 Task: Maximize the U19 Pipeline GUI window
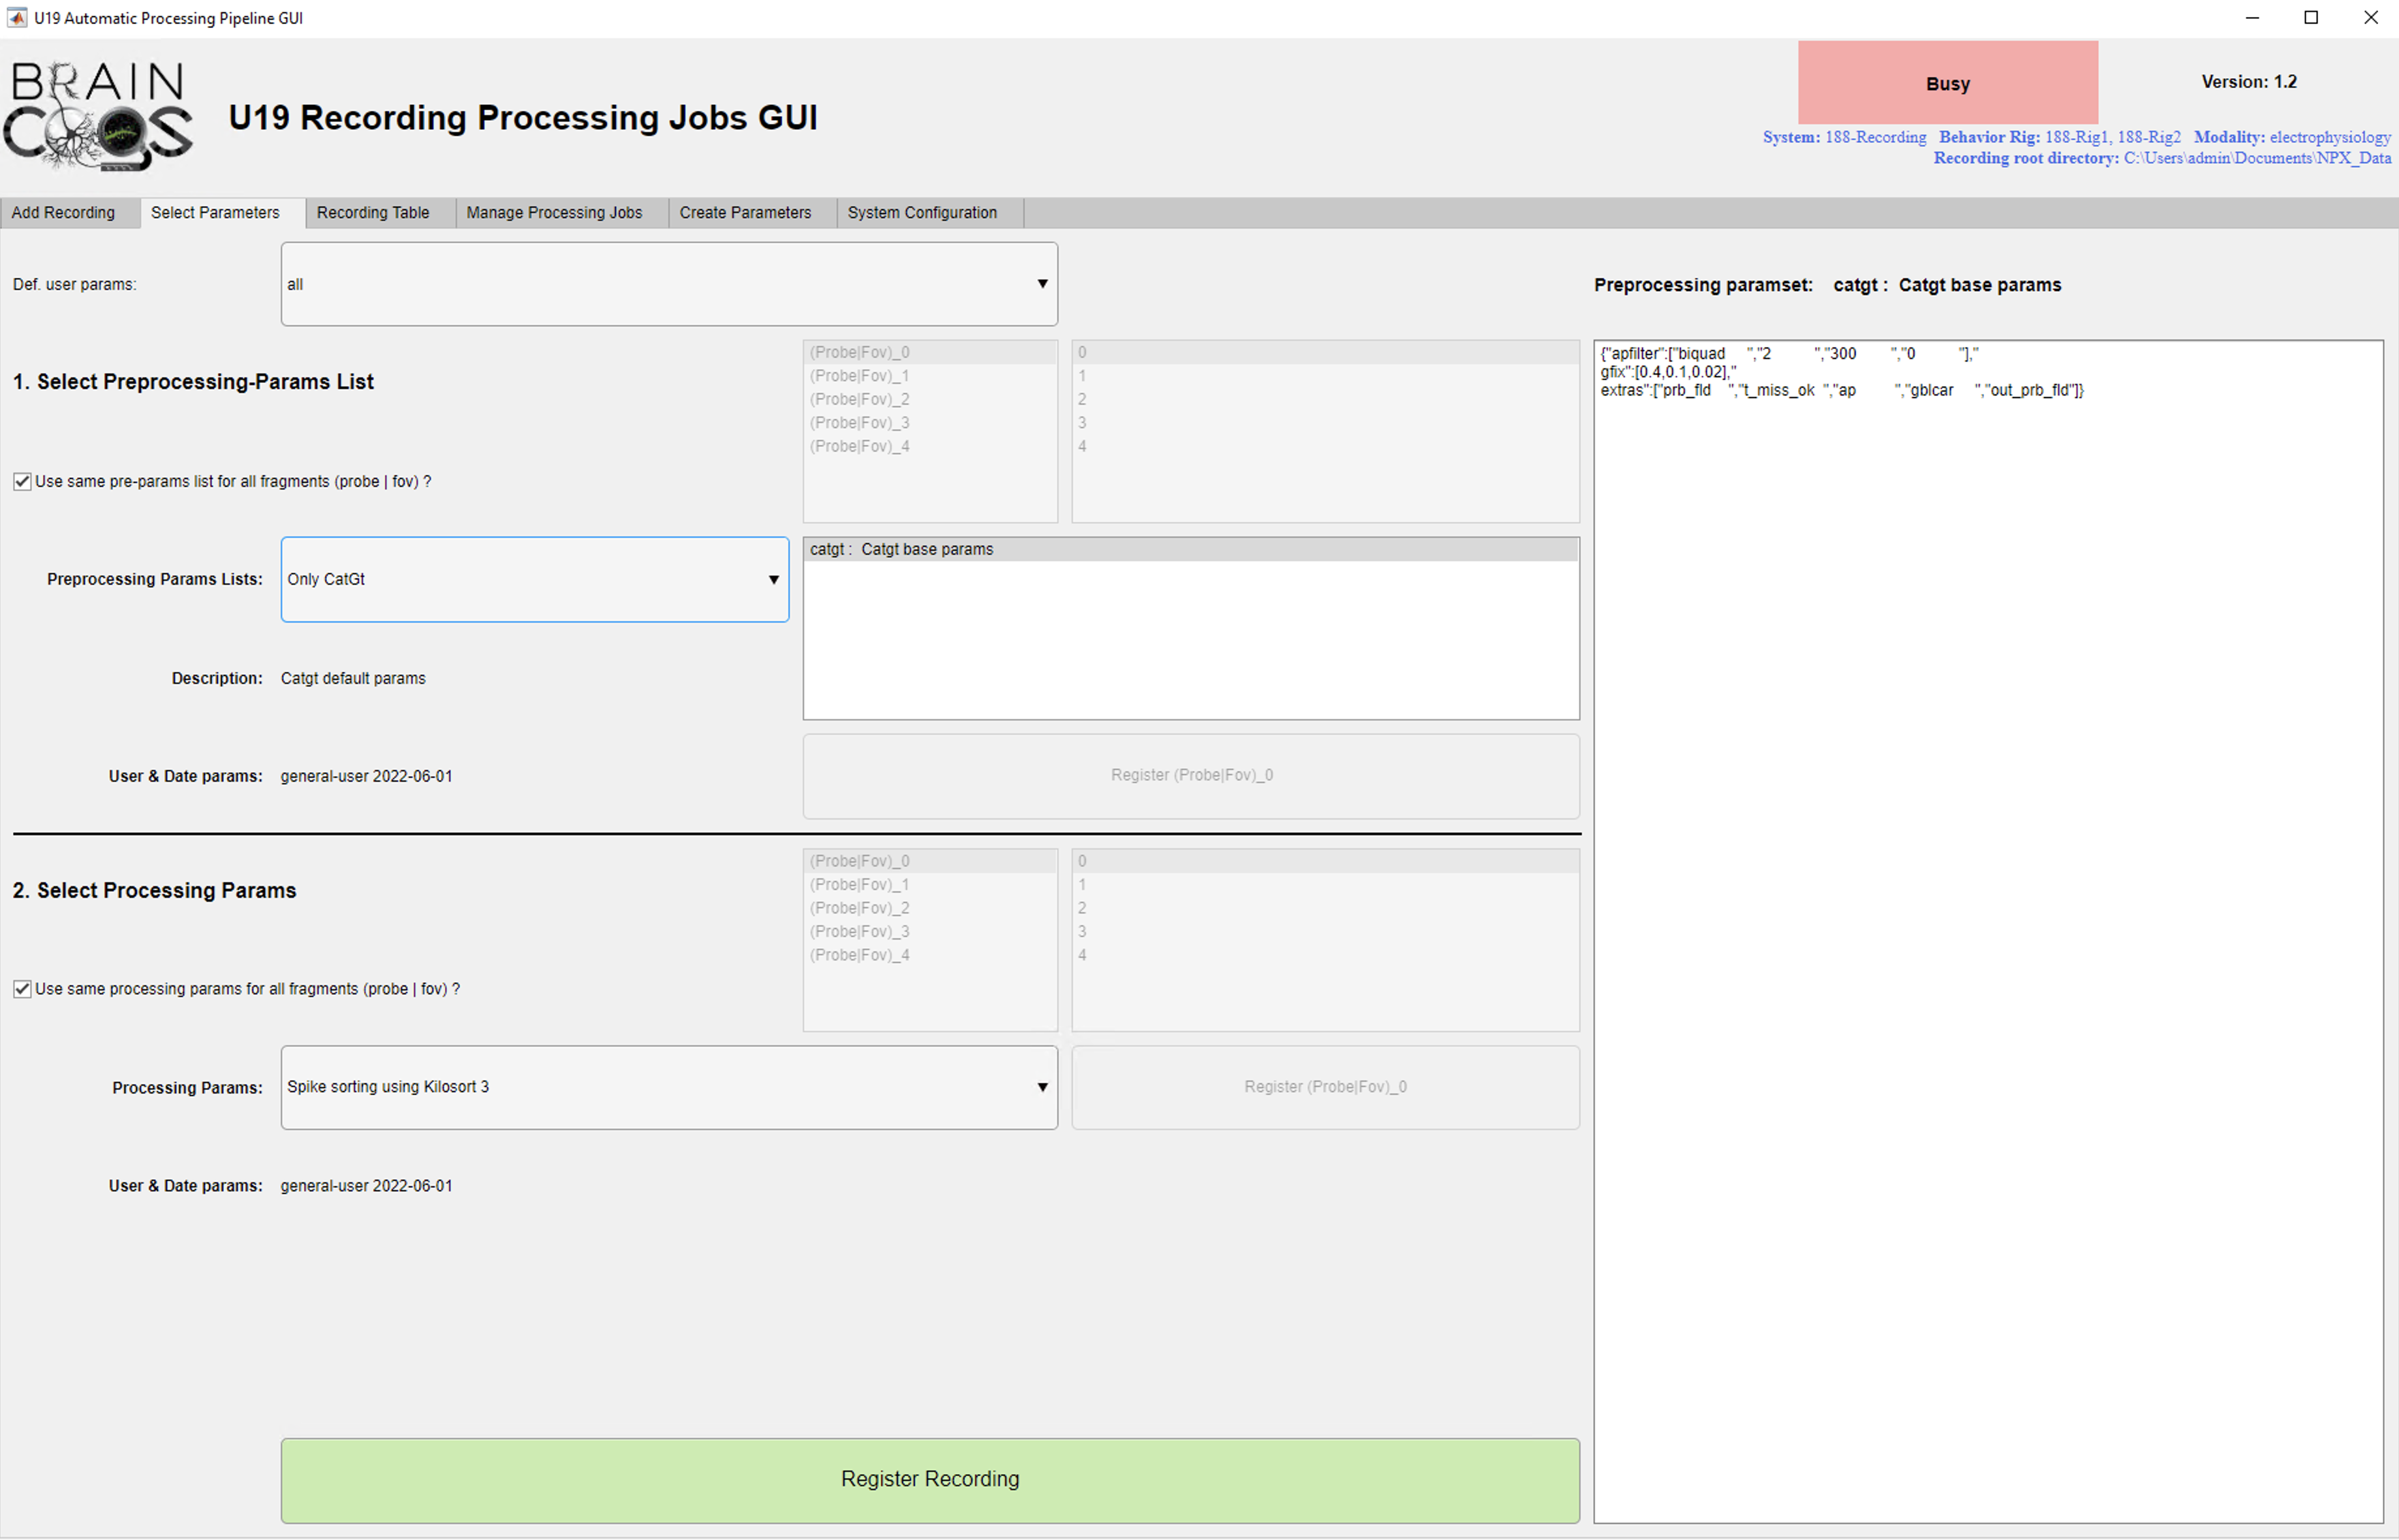pyautogui.click(x=2311, y=18)
